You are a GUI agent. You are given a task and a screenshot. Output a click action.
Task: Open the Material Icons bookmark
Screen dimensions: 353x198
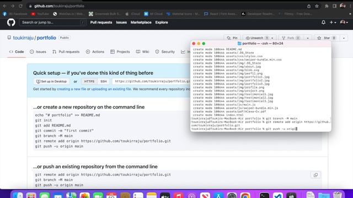tap(183, 14)
